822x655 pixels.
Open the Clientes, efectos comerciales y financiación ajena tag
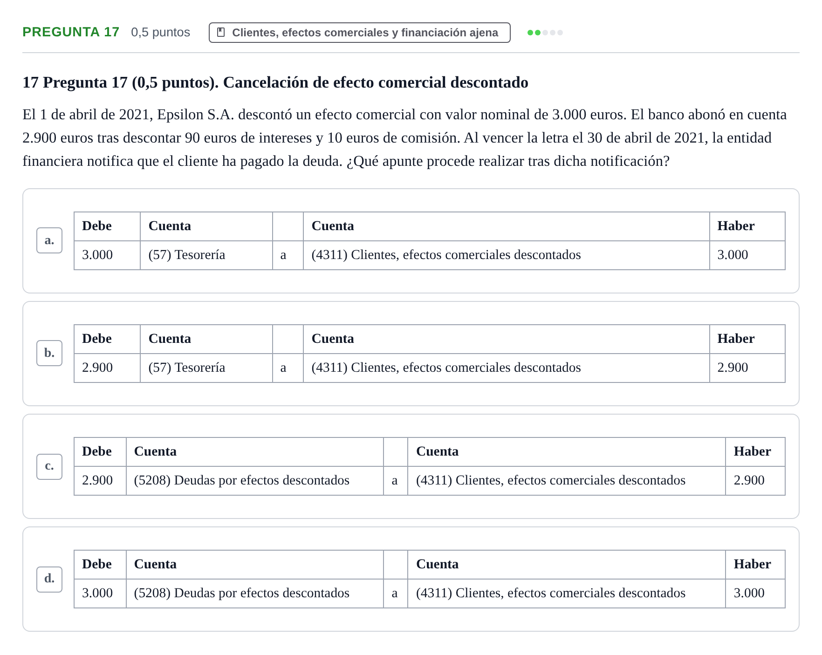pyautogui.click(x=360, y=33)
